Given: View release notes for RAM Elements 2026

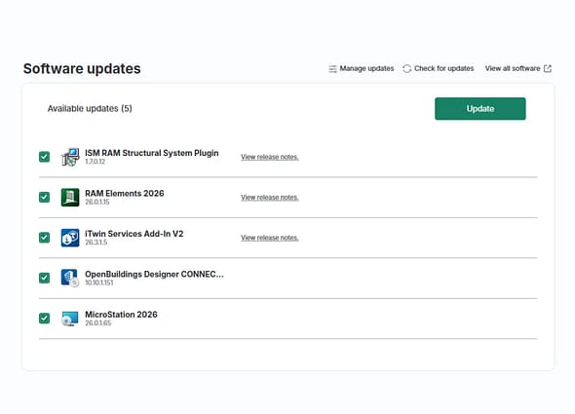Looking at the screenshot, I should pyautogui.click(x=270, y=198).
